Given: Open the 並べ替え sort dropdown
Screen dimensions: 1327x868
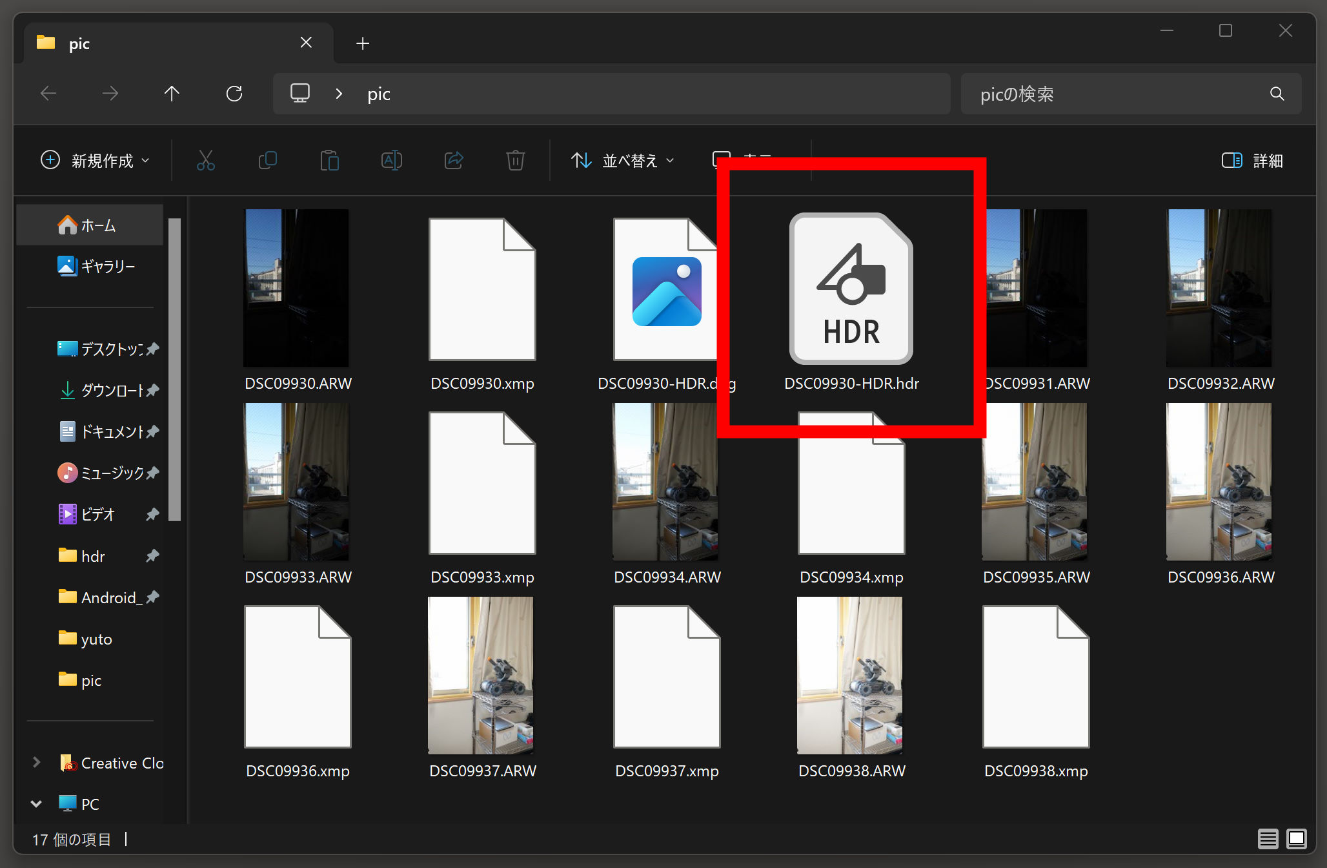Looking at the screenshot, I should 622,160.
